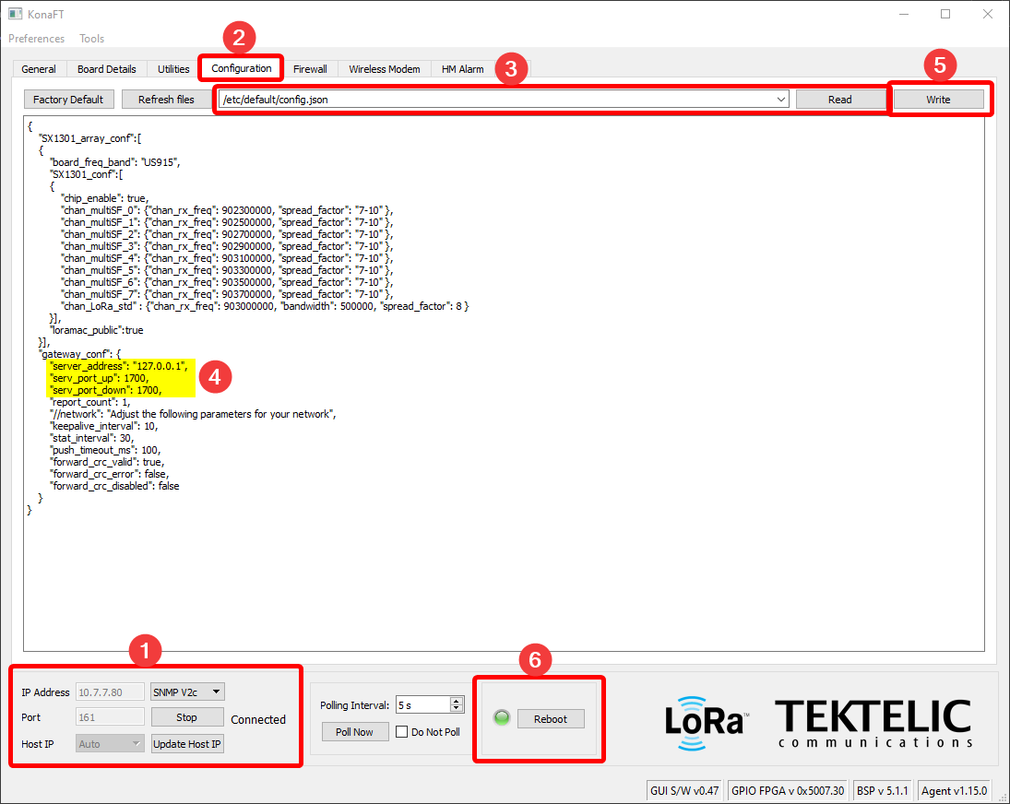Click the green status LED beside Reboot

[501, 718]
